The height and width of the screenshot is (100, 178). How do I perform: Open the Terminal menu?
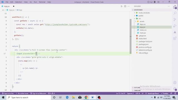click(x=42, y=2)
